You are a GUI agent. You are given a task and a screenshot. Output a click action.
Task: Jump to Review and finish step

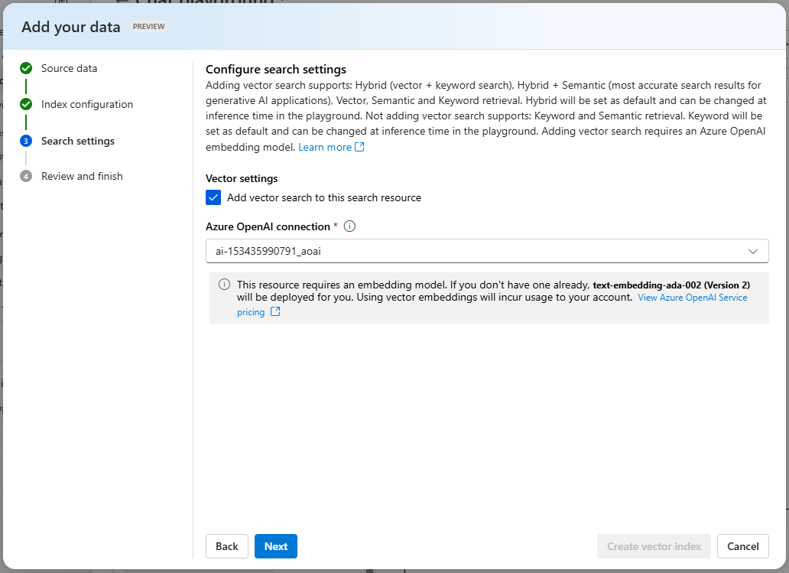point(82,176)
